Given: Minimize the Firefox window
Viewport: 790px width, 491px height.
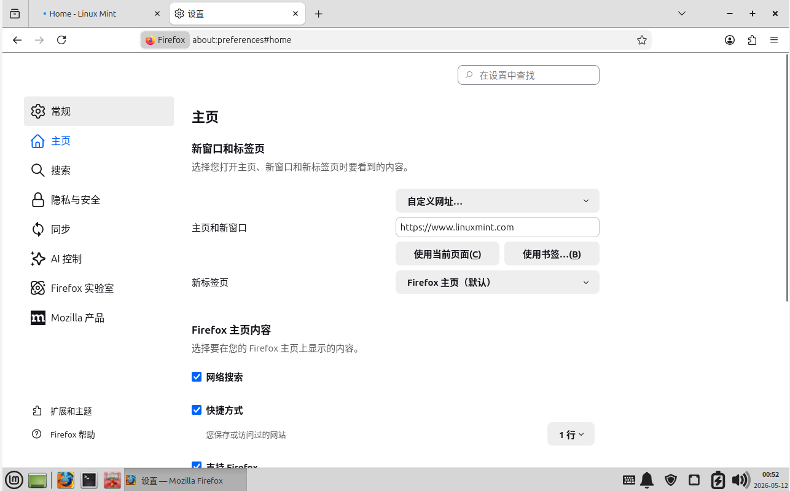Looking at the screenshot, I should 730,14.
